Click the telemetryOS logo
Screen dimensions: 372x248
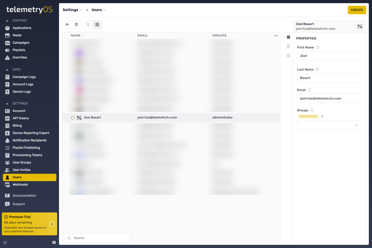(29, 10)
